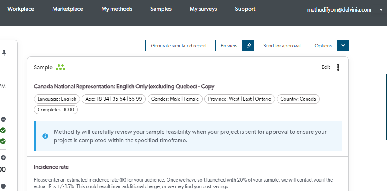
Task: Open the account email dropdown menu
Action: pos(381,9)
